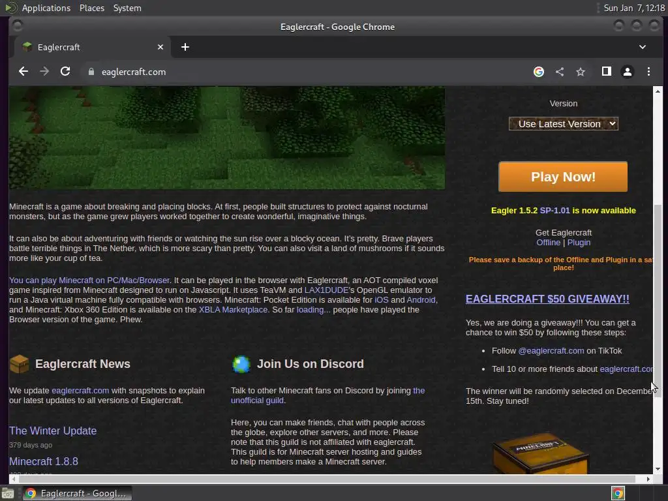The image size is (668, 501).
Task: Switch to the Eaglercraft tab
Action: click(91, 47)
